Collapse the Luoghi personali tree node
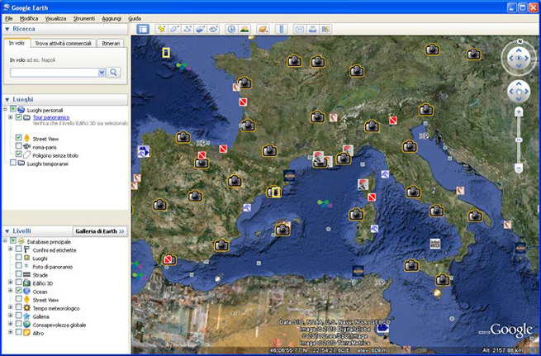Screen dimensions: 541x356 (x=5, y=109)
